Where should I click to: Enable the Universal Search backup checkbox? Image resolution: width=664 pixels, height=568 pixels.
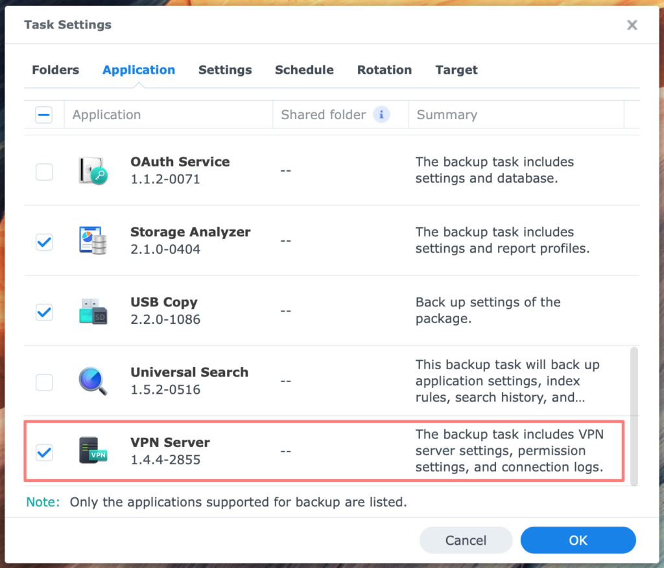coord(44,382)
